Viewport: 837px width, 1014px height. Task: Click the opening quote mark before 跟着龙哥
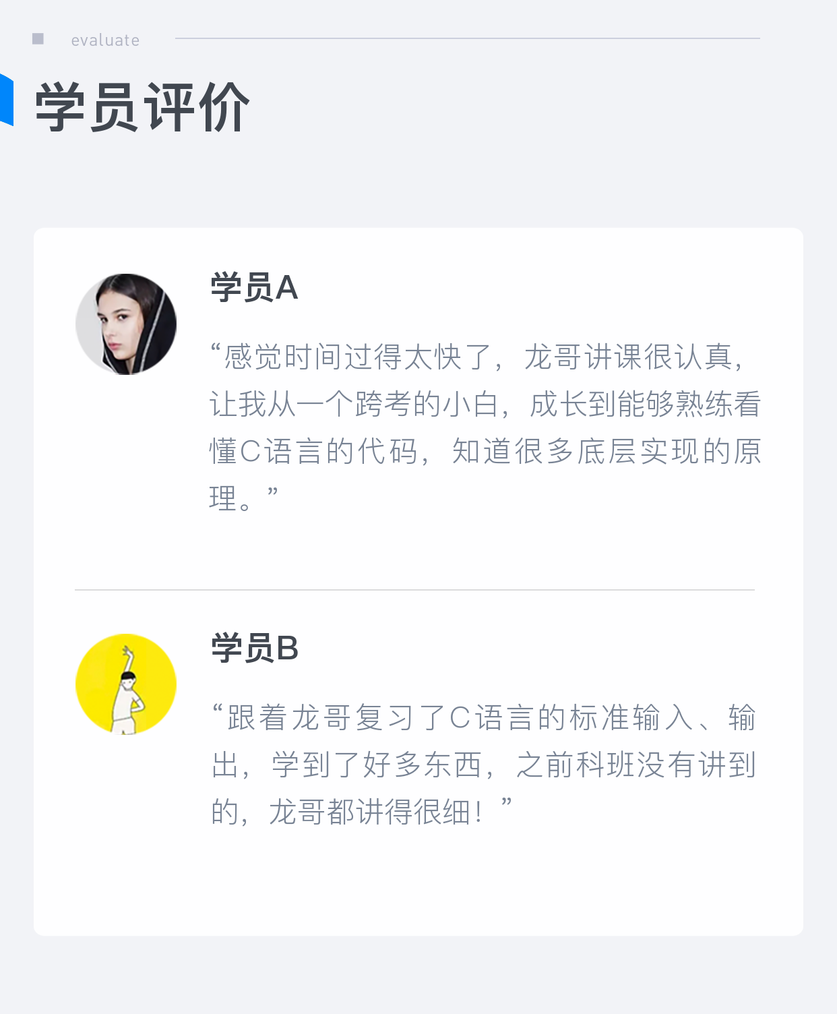[218, 710]
